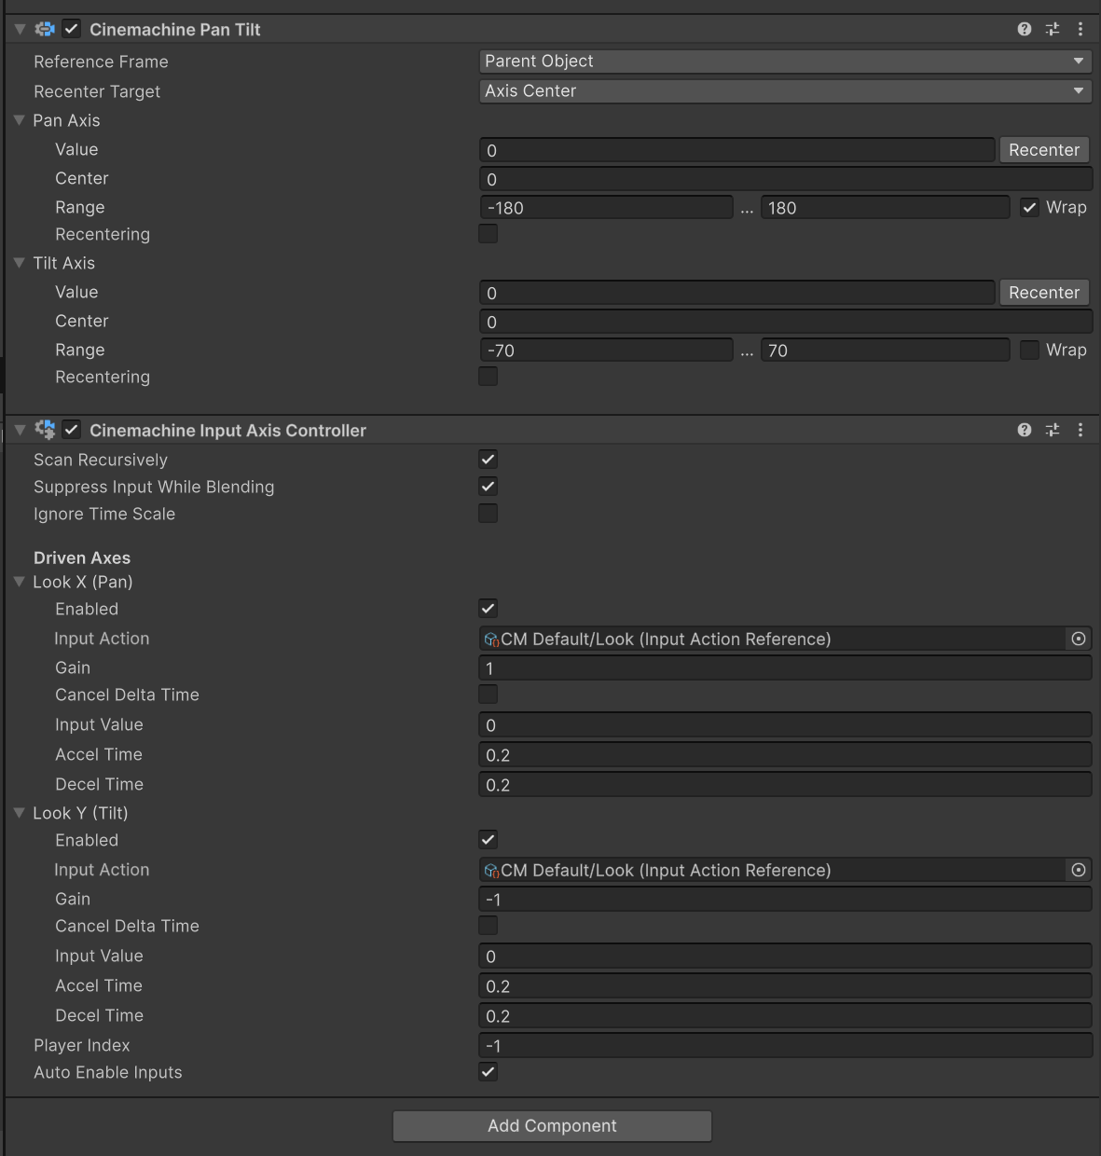The height and width of the screenshot is (1156, 1101).
Task: Click Recenter button for Pan Axis
Action: [x=1043, y=150]
